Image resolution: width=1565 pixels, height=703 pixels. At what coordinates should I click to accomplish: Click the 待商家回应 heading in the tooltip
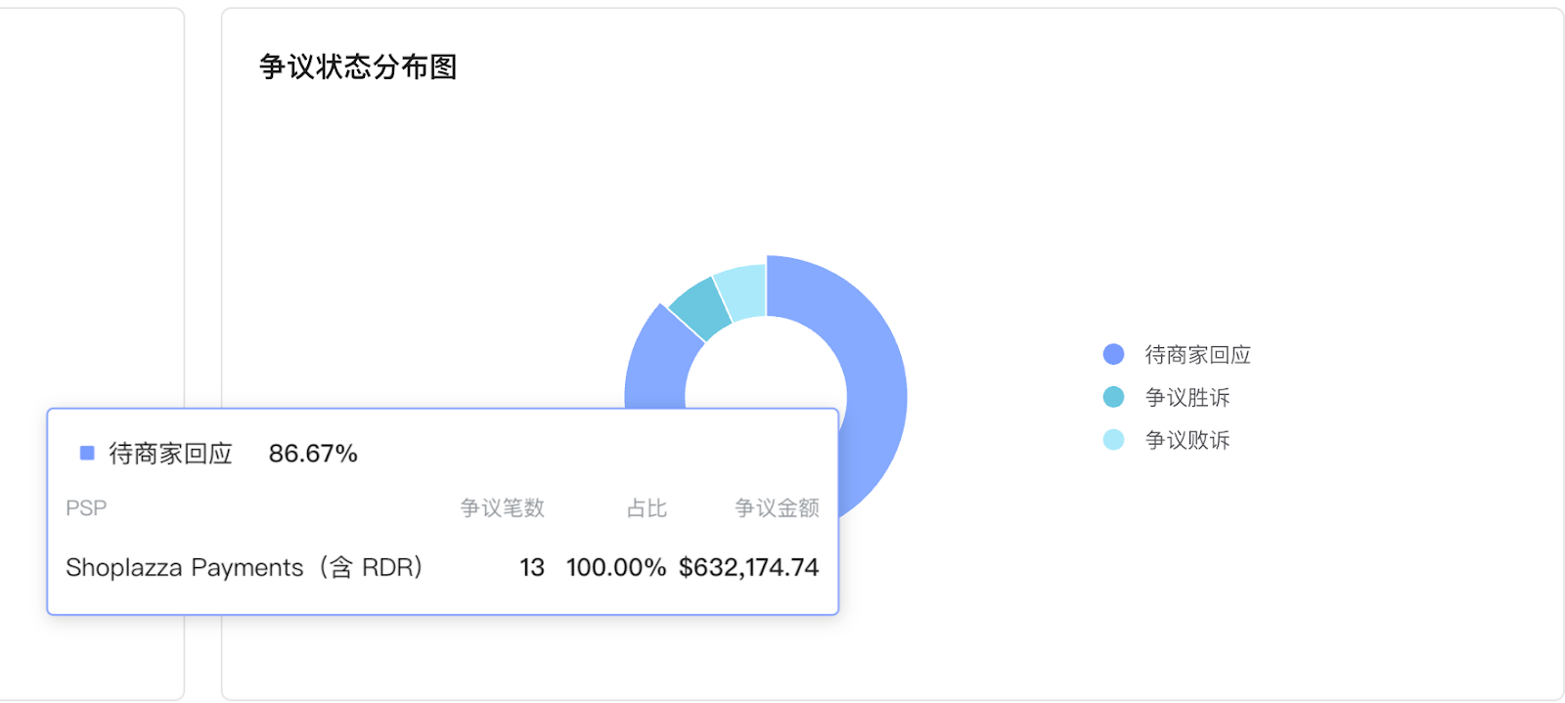170,454
